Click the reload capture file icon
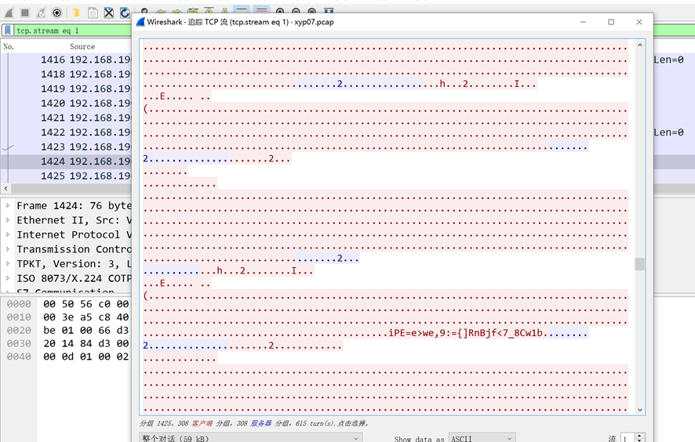 coord(124,13)
